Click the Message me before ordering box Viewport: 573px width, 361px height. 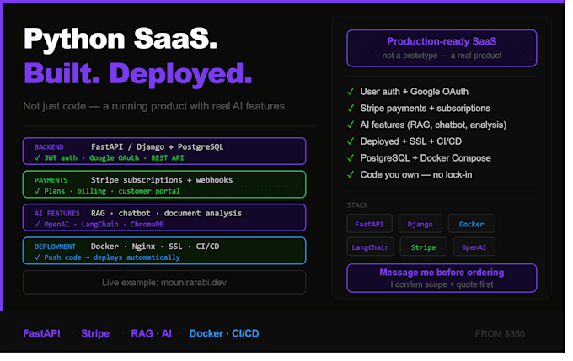pyautogui.click(x=442, y=279)
